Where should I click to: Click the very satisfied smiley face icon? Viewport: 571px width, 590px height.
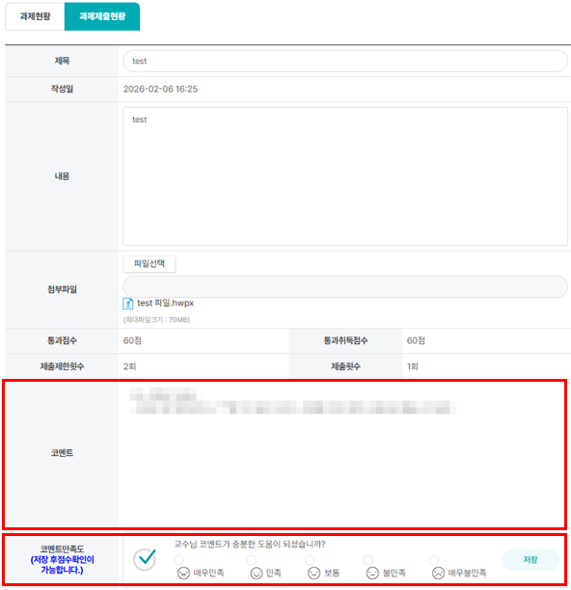point(183,573)
